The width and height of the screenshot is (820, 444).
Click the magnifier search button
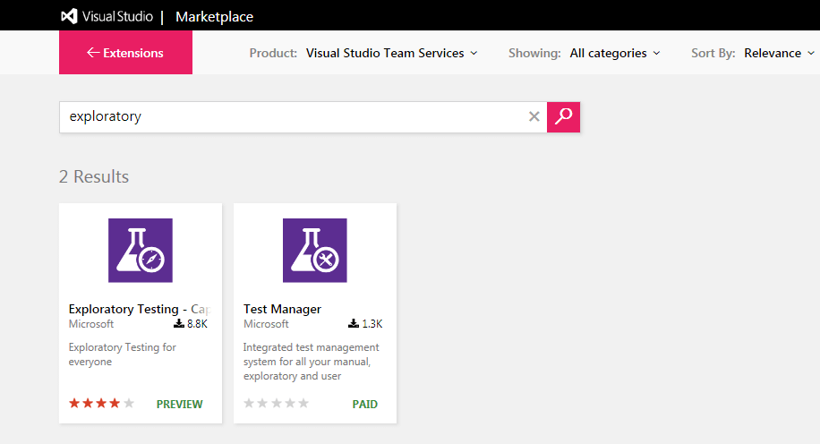[563, 116]
